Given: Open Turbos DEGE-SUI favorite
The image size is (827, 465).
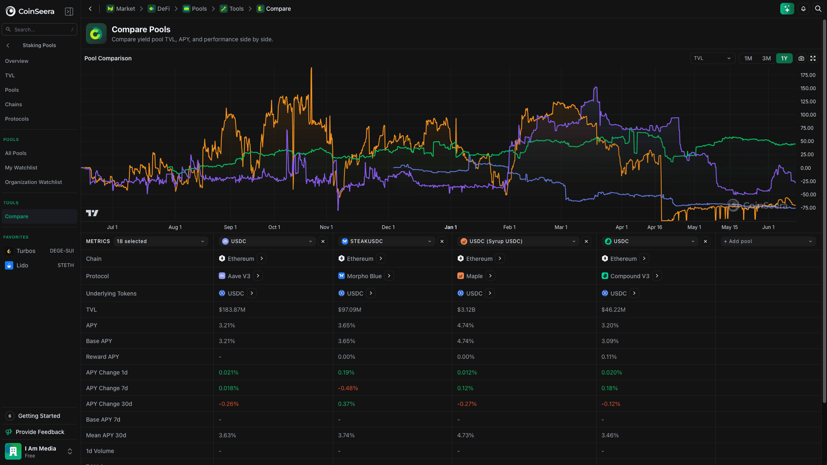Looking at the screenshot, I should [39, 251].
